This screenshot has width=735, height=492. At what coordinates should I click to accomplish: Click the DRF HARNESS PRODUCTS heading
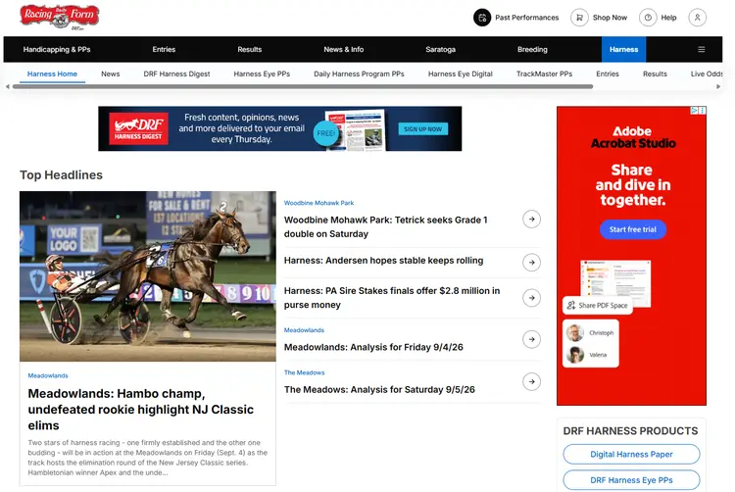coord(630,431)
